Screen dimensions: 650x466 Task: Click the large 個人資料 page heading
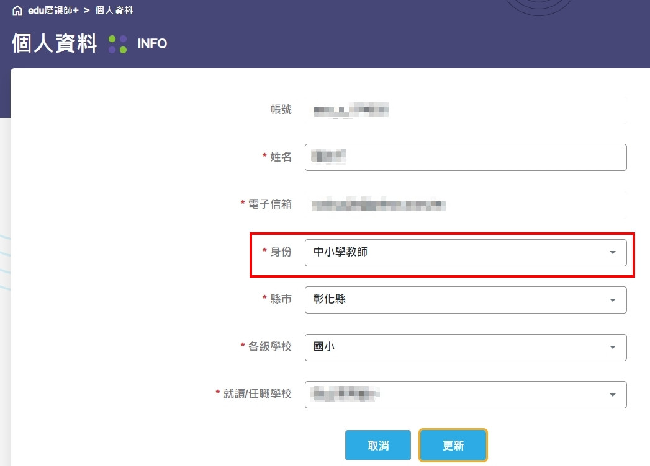click(55, 44)
